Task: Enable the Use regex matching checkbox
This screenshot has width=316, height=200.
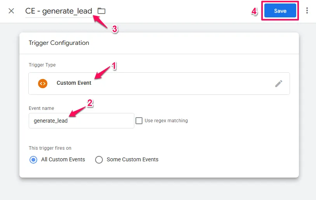Action: pyautogui.click(x=139, y=121)
